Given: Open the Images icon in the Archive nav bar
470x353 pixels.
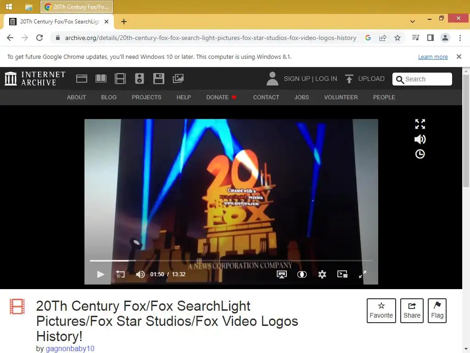Looking at the screenshot, I should tap(178, 79).
